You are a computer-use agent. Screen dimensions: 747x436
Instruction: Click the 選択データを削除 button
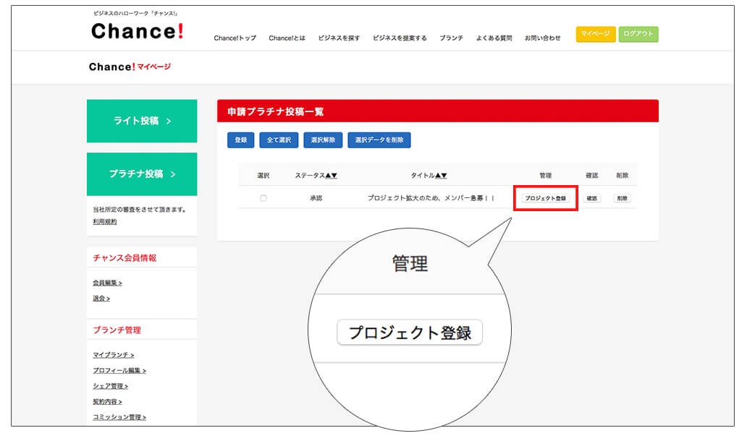[379, 140]
